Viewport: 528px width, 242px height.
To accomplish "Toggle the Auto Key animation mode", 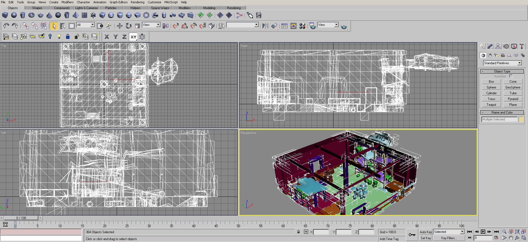I will pos(425,232).
